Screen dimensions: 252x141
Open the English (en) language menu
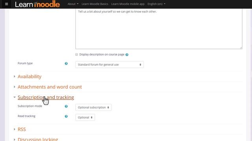click(x=156, y=4)
